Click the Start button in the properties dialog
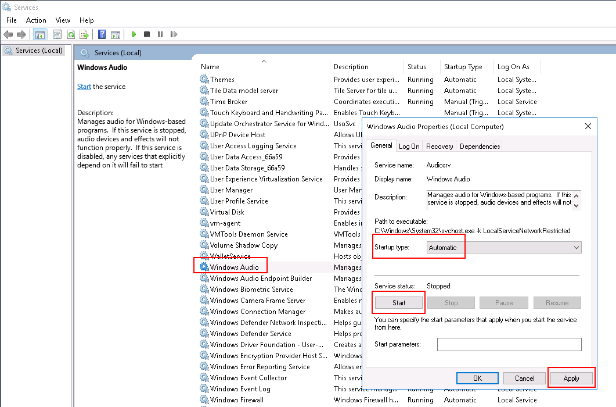 pyautogui.click(x=399, y=303)
